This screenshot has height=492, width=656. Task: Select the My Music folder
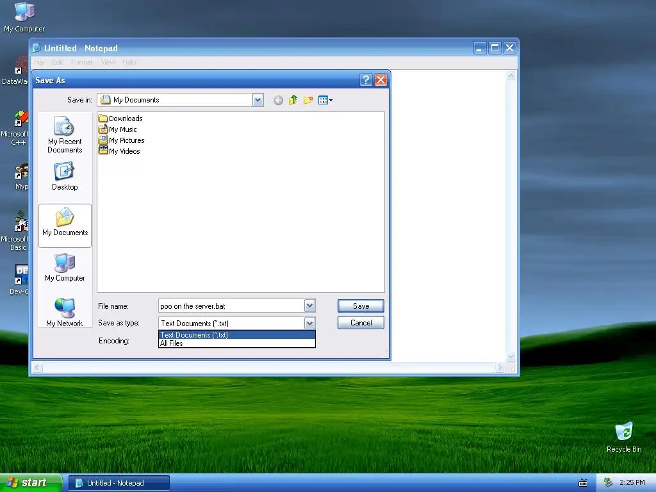118,129
